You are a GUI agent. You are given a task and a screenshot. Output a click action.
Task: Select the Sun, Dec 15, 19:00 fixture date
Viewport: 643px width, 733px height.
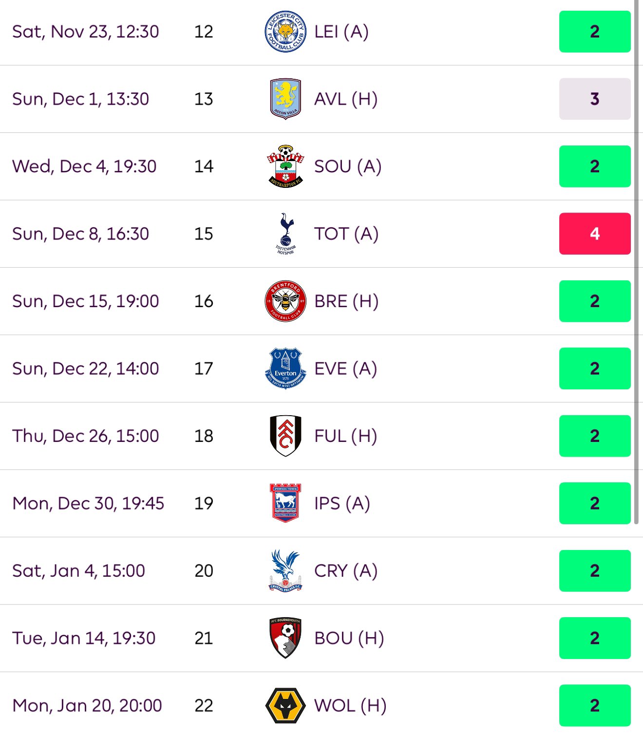point(86,301)
